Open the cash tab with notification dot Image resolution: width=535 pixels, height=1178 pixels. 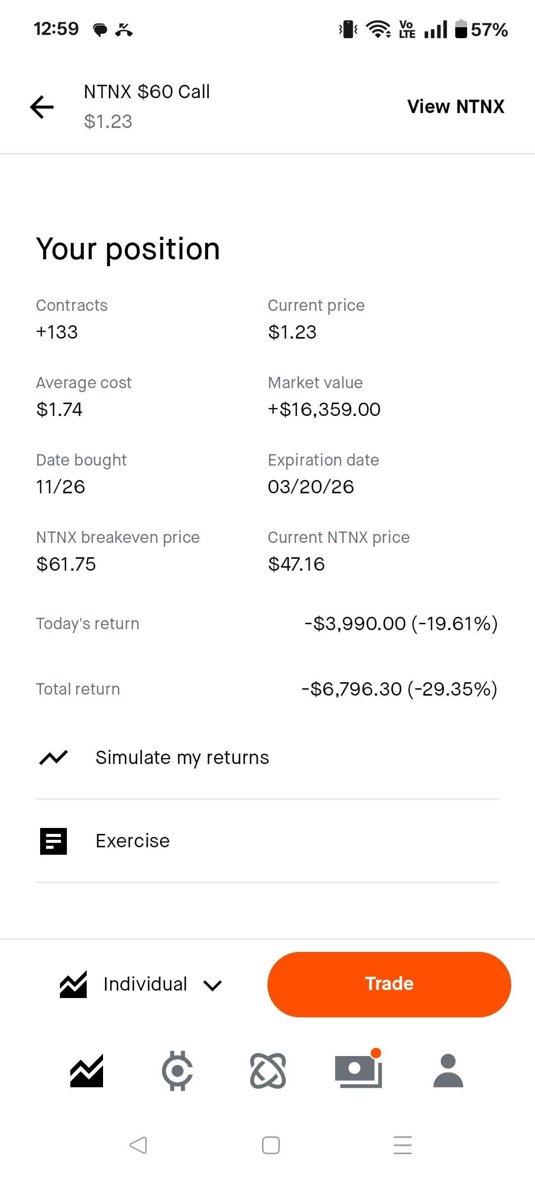tap(358, 1071)
